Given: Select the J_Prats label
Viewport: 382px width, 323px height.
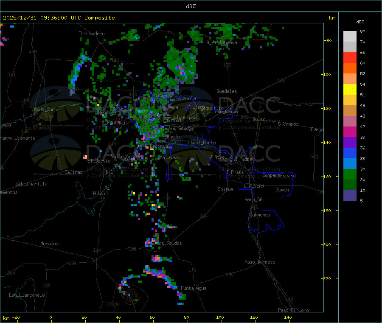Looking at the screenshot, I should 235,172.
